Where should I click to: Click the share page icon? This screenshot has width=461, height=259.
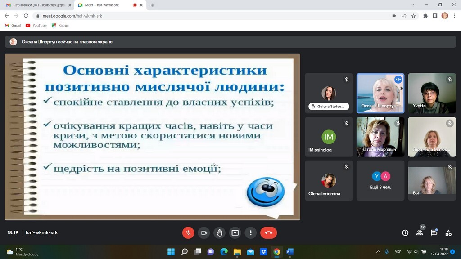(404, 16)
